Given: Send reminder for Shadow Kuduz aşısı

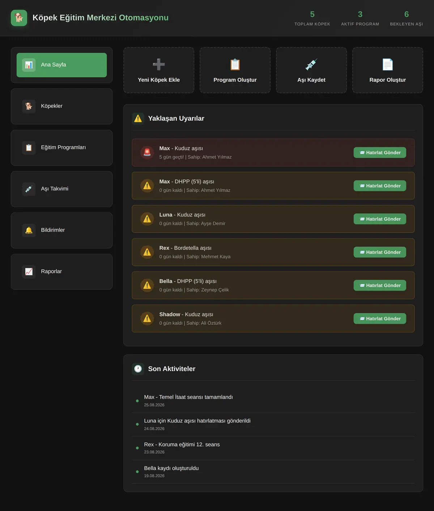Looking at the screenshot, I should click(380, 318).
